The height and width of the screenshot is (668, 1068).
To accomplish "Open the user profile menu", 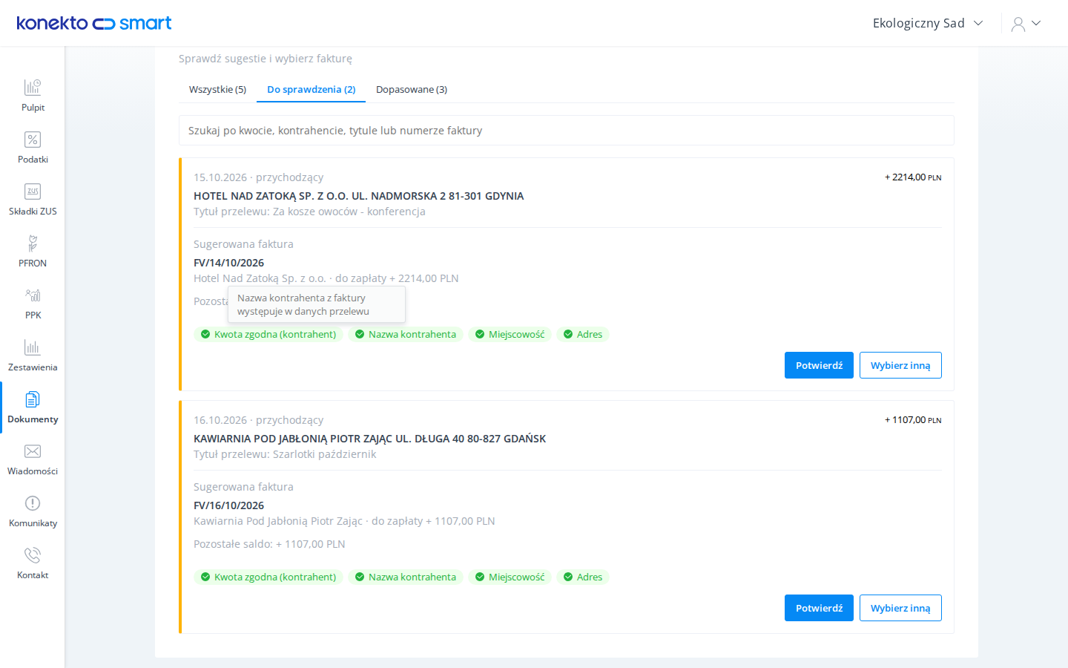I will (x=1026, y=24).
